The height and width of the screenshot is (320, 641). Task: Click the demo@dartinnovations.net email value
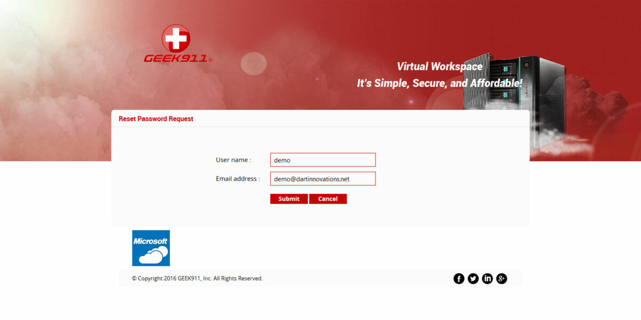pyautogui.click(x=310, y=179)
